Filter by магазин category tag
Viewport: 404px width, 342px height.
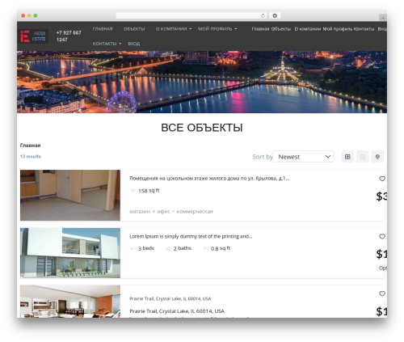[x=140, y=212]
